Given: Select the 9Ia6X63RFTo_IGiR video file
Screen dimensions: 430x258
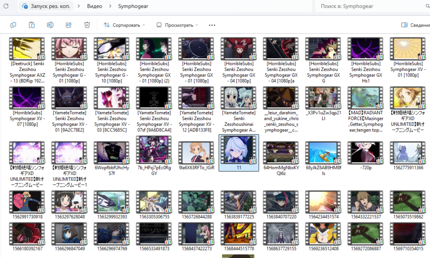Looking at the screenshot, I should (197, 156).
